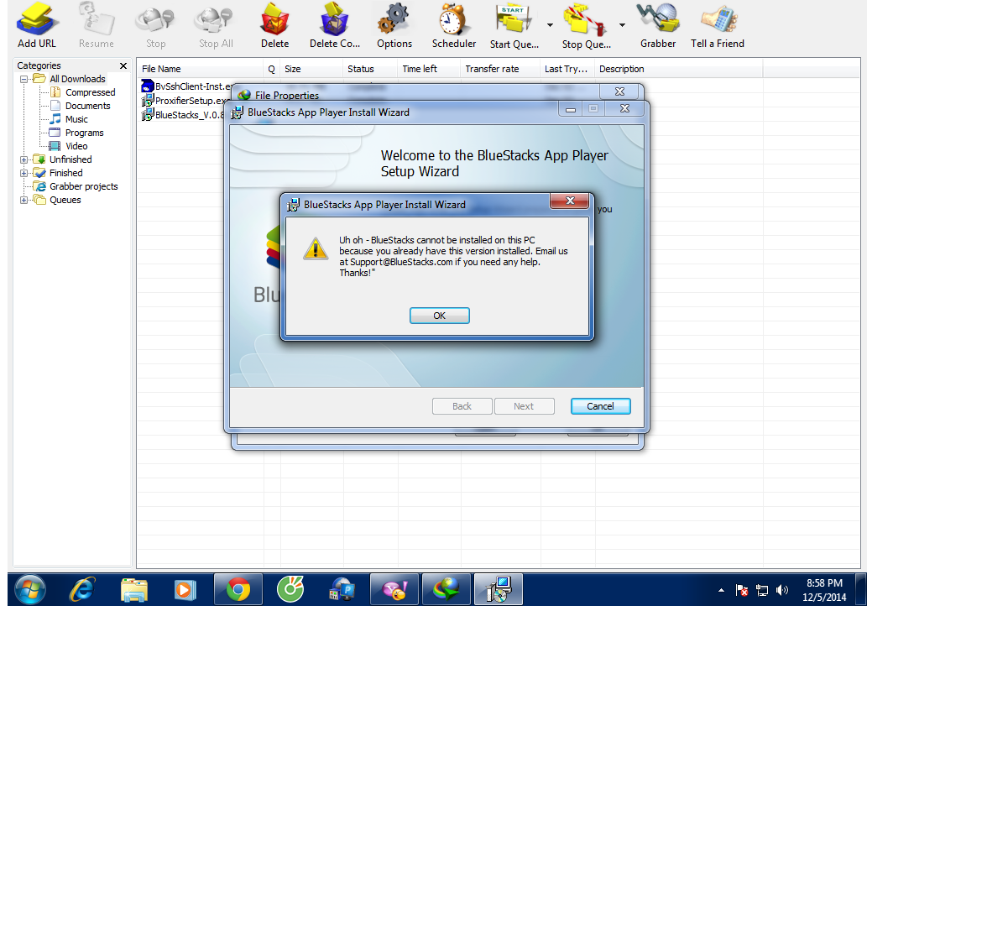Switch to Google Chrome on the taskbar
The image size is (987, 940).
point(238,589)
